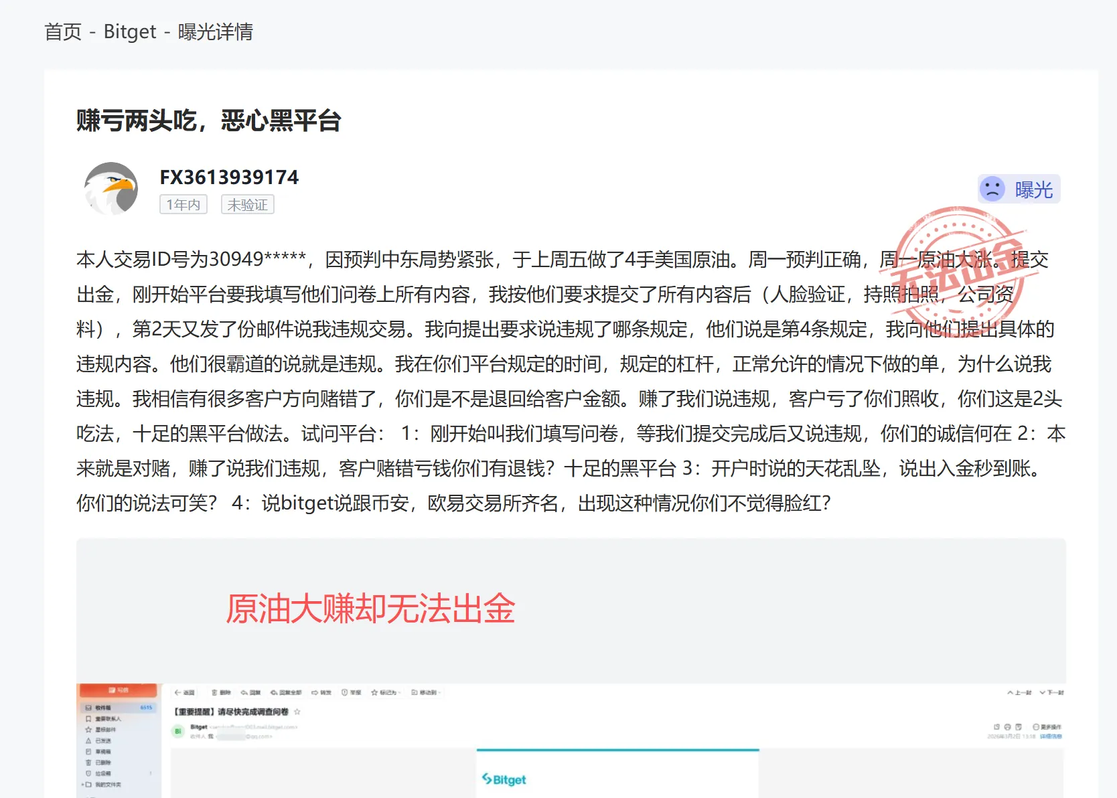Click the email subject 请尽快完成调查问卷
The image size is (1117, 798).
coord(253,712)
